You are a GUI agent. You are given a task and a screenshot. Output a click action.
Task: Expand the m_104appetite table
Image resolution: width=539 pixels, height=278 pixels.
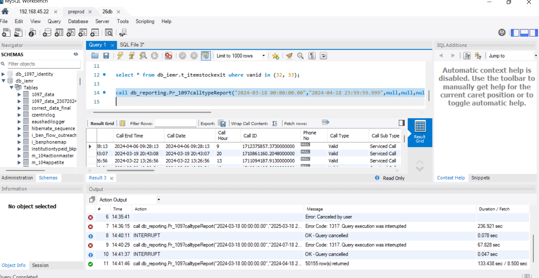19,162
